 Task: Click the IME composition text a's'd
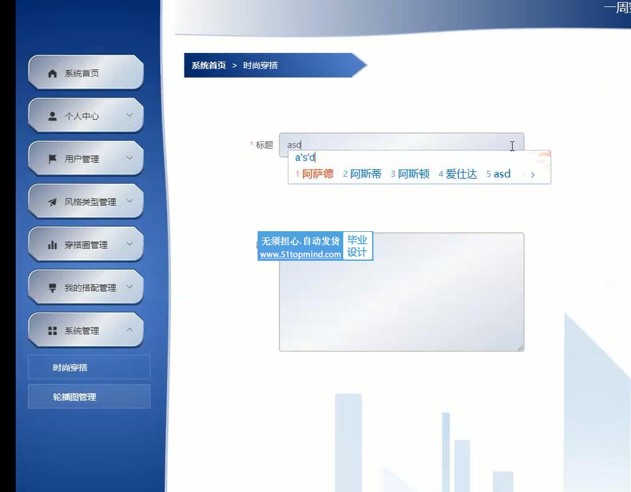(x=305, y=157)
